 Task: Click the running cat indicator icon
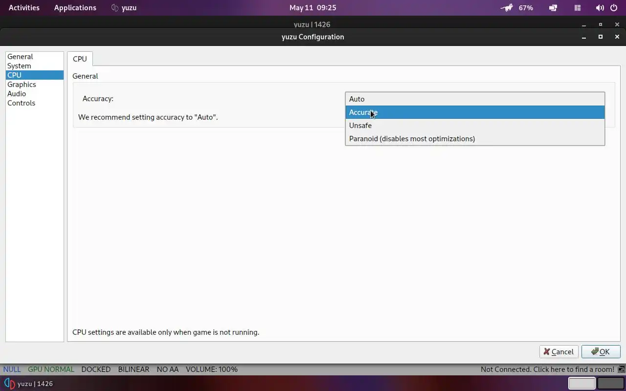pyautogui.click(x=507, y=8)
